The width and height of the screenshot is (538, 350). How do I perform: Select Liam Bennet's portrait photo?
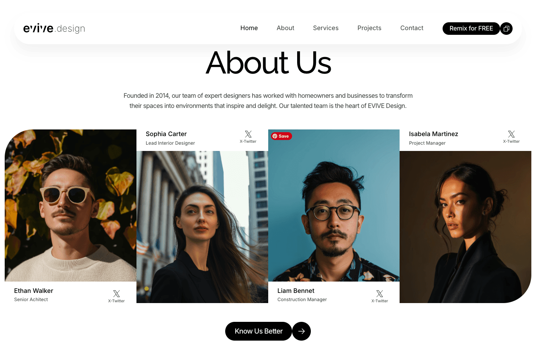(334, 206)
